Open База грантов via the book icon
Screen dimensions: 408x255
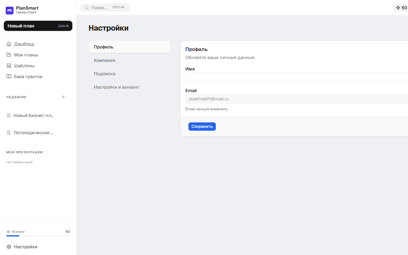9,76
